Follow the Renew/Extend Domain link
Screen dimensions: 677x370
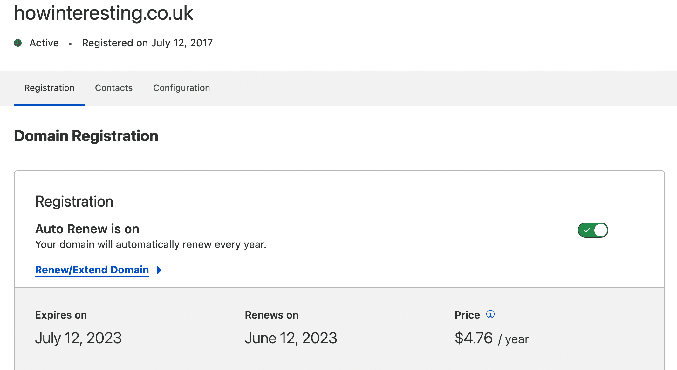pyautogui.click(x=92, y=270)
